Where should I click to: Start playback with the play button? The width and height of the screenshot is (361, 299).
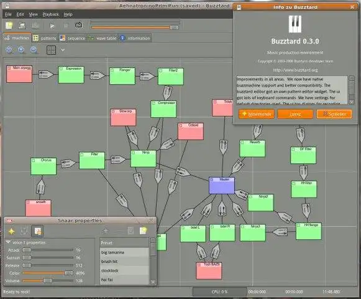(52, 26)
